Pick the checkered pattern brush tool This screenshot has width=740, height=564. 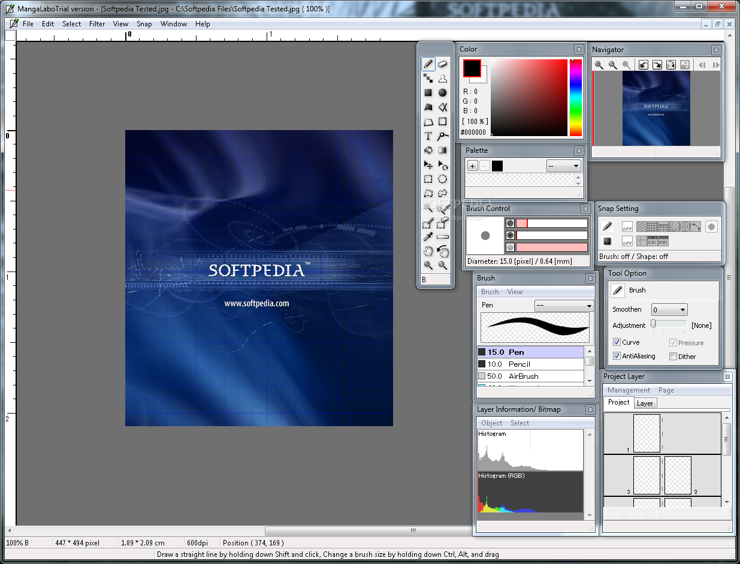(428, 78)
